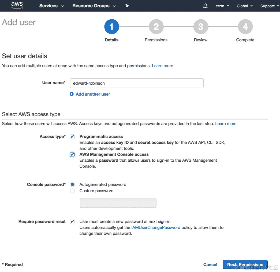Go to step 3 Review circle
Screen dimensions: 280x272
click(201, 27)
